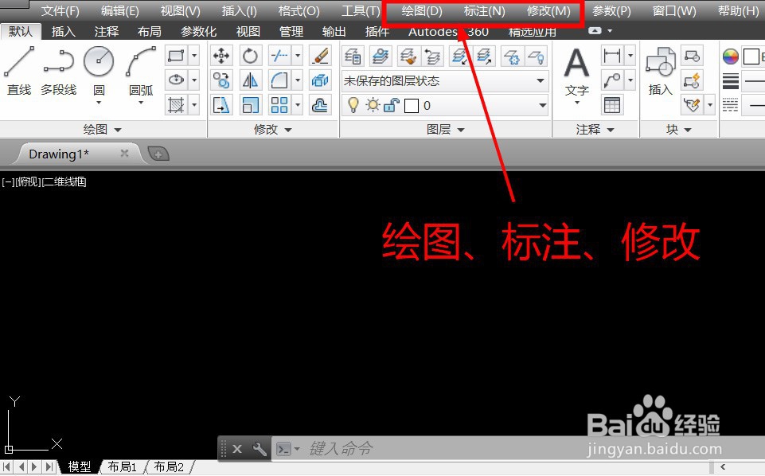Expand the Arc tool dropdown arrow
Image resolution: width=765 pixels, height=476 pixels.
141,103
